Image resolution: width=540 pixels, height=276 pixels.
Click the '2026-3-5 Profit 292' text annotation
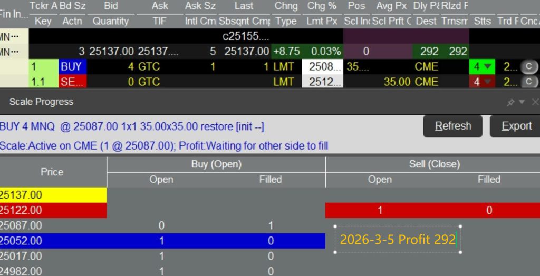[397, 240]
